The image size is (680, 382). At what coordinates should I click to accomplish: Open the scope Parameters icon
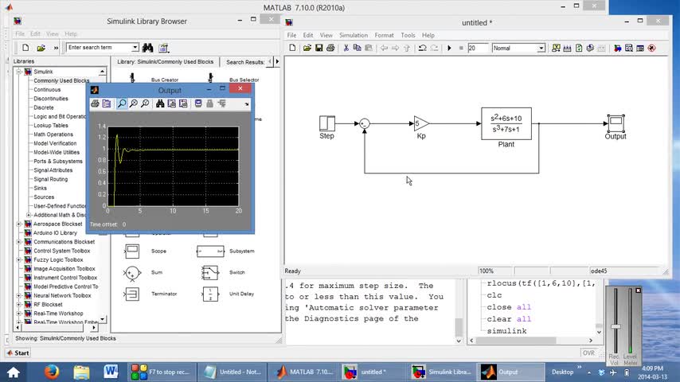pyautogui.click(x=107, y=103)
